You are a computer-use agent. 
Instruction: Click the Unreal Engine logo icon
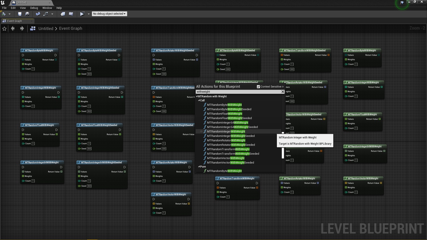coord(3,3)
